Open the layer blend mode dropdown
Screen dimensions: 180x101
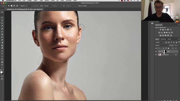point(162,45)
